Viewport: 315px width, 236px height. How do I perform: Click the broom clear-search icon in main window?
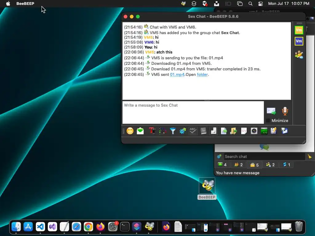[x=309, y=156]
